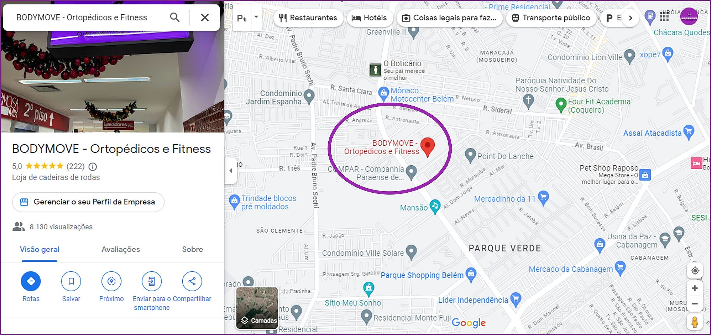This screenshot has width=711, height=335.
Task: Center map on my location icon
Action: [x=695, y=271]
